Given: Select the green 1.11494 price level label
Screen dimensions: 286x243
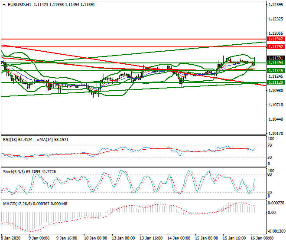Looking at the screenshot, I should pos(276,63).
